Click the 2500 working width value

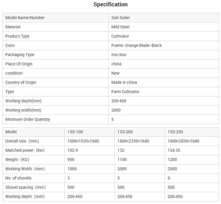tap(172, 169)
